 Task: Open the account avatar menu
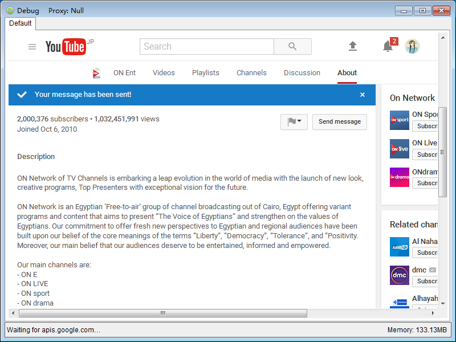point(412,46)
